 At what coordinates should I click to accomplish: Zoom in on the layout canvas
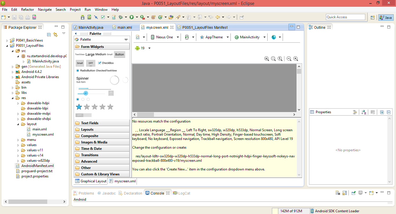click(x=296, y=59)
